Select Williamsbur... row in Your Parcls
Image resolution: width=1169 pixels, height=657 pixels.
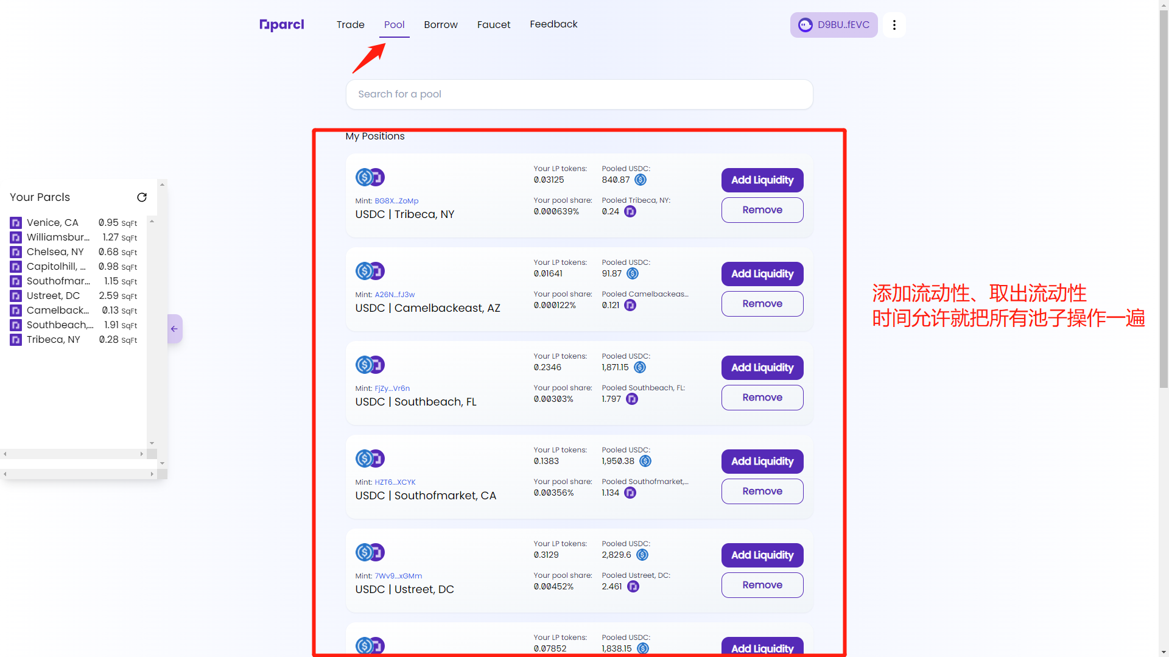point(74,237)
